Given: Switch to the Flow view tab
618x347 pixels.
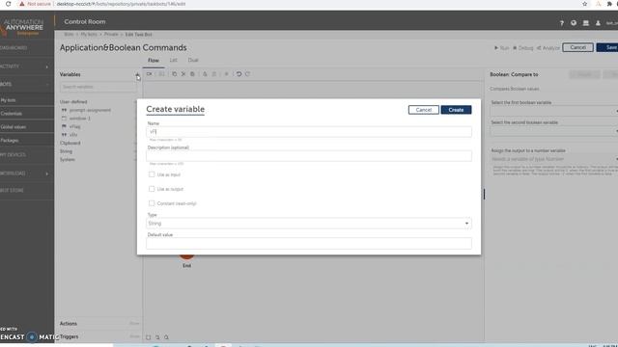Looking at the screenshot, I should [154, 61].
